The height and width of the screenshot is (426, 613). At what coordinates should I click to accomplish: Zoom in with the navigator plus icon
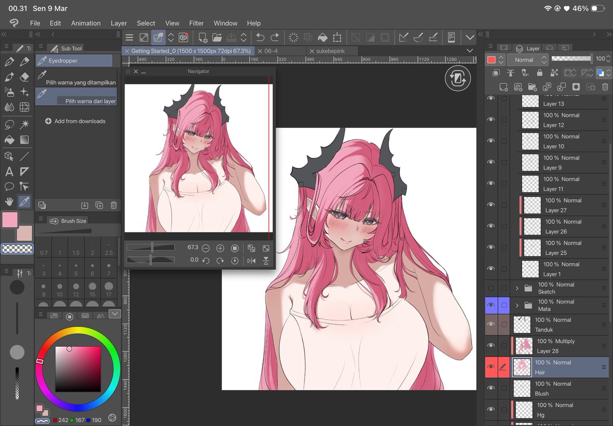pyautogui.click(x=220, y=248)
